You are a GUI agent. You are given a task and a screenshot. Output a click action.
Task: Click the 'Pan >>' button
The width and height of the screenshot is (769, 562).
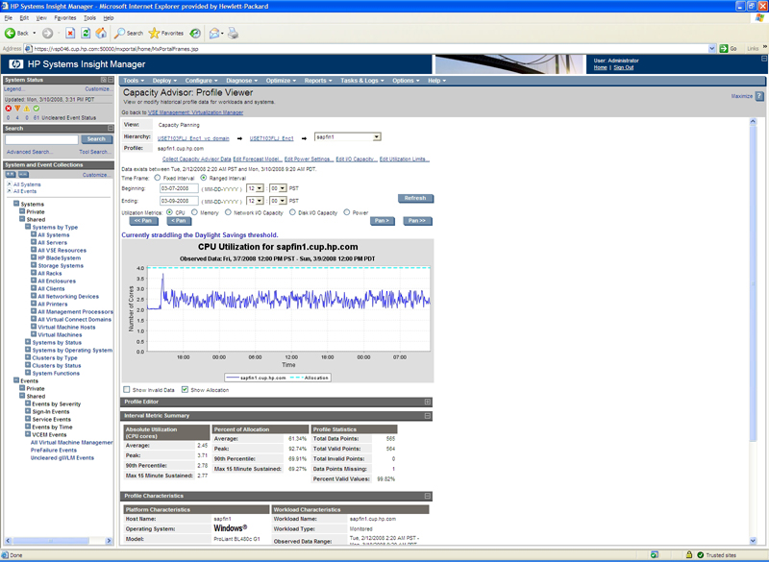click(417, 221)
